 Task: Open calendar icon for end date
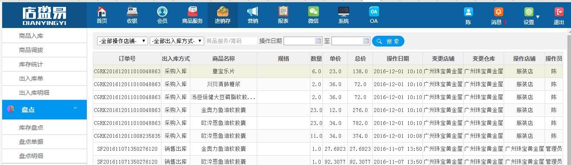pyautogui.click(x=366, y=41)
